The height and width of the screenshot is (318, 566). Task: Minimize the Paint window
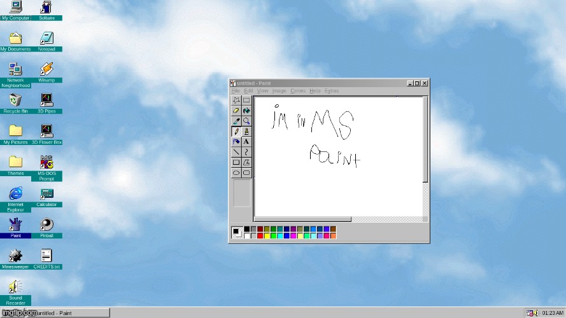tap(410, 83)
